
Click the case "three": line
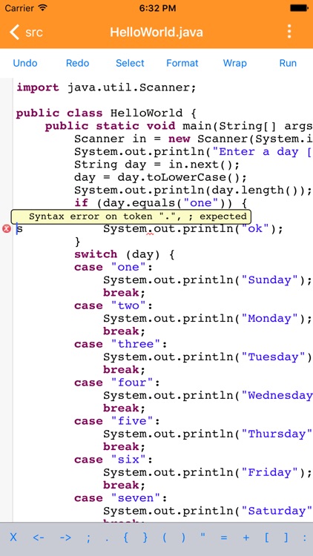pyautogui.click(x=121, y=344)
